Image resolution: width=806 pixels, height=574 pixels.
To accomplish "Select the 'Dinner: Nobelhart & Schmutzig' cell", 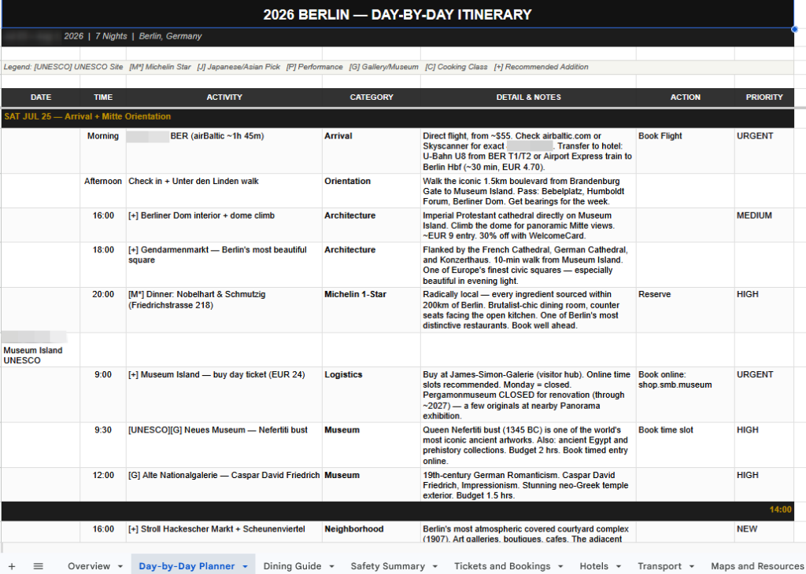I will coord(224,310).
